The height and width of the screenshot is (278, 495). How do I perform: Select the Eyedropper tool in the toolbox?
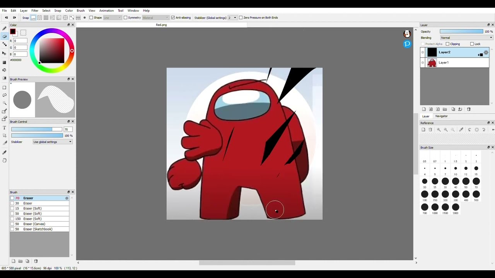coord(4,153)
